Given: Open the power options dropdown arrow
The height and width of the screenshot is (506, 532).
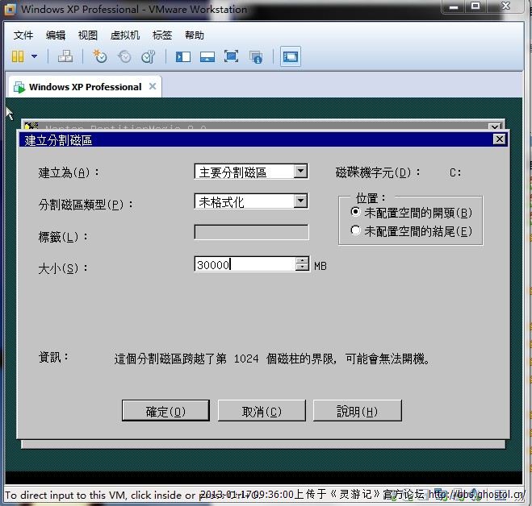Looking at the screenshot, I should 34,56.
